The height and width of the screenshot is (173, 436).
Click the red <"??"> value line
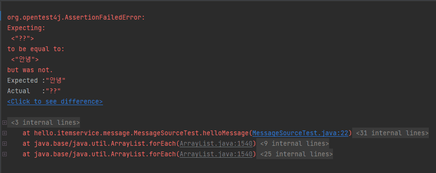tap(23, 39)
